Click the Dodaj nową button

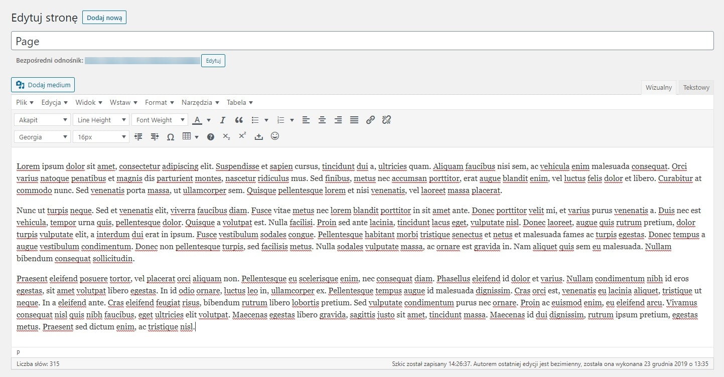(x=104, y=18)
